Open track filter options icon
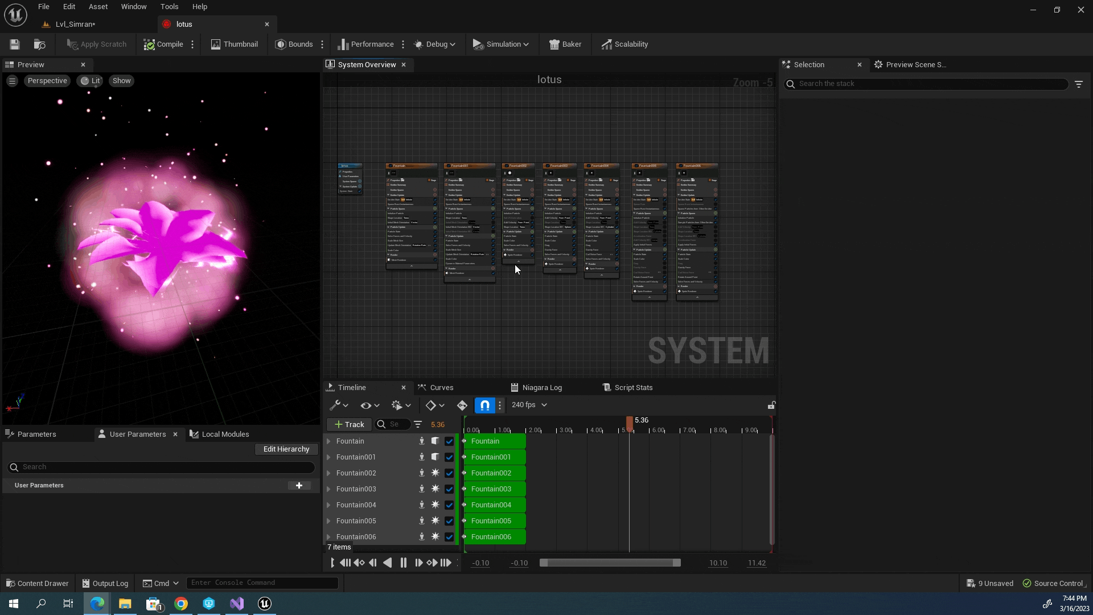Screen dimensions: 1093x615 tap(418, 425)
